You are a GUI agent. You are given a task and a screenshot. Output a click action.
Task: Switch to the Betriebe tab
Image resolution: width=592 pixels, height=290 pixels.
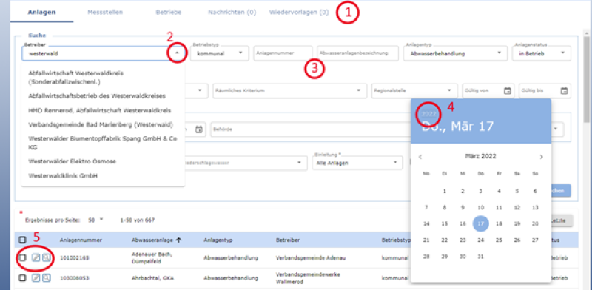coord(169,12)
